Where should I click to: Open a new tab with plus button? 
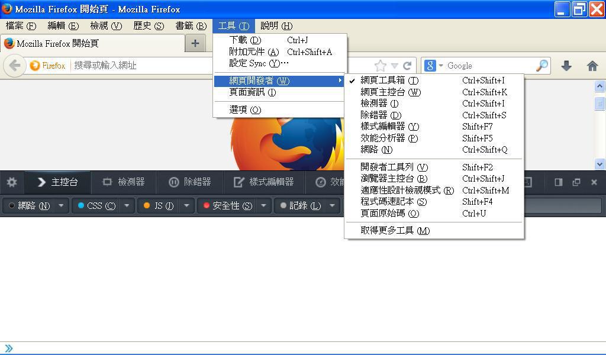[195, 43]
